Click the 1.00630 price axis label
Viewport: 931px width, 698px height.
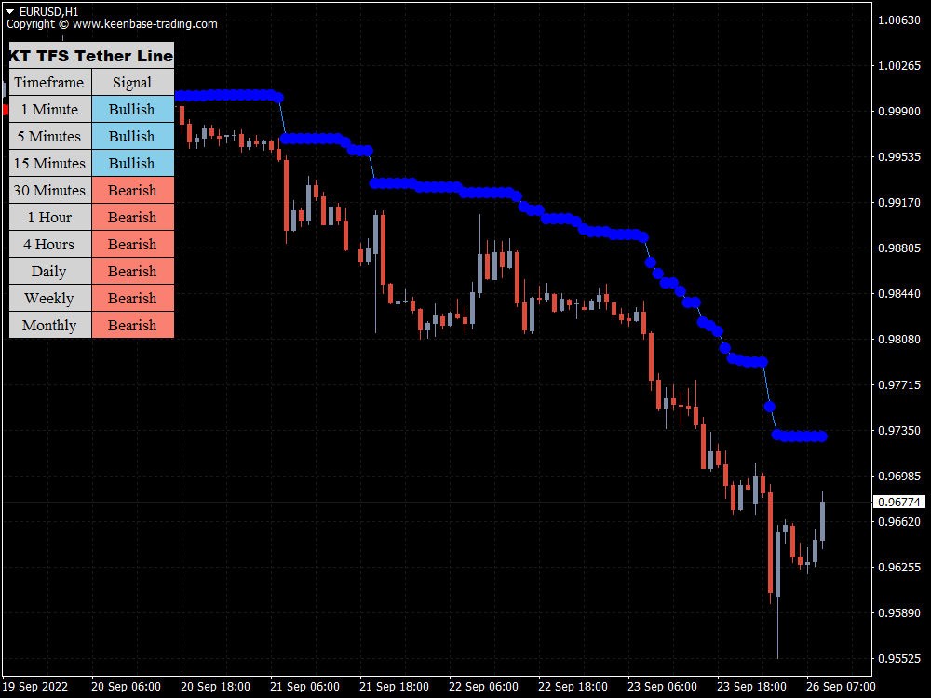(899, 20)
